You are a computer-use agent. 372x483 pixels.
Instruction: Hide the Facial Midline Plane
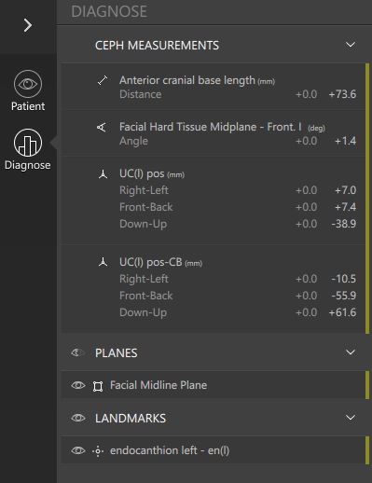click(x=77, y=385)
